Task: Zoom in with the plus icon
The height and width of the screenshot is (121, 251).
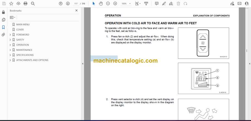Action: (115, 4)
